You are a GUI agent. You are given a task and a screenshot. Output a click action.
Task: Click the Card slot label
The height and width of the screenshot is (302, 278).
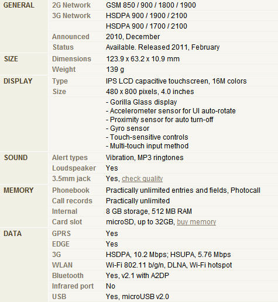67,222
